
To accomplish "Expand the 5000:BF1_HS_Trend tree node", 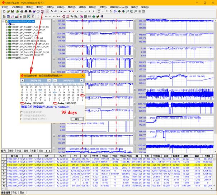I will click(6, 49).
